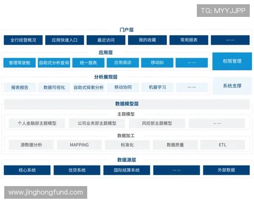Click the 公司业务部主题模型 block
The image size is (254, 203).
[x=97, y=123]
